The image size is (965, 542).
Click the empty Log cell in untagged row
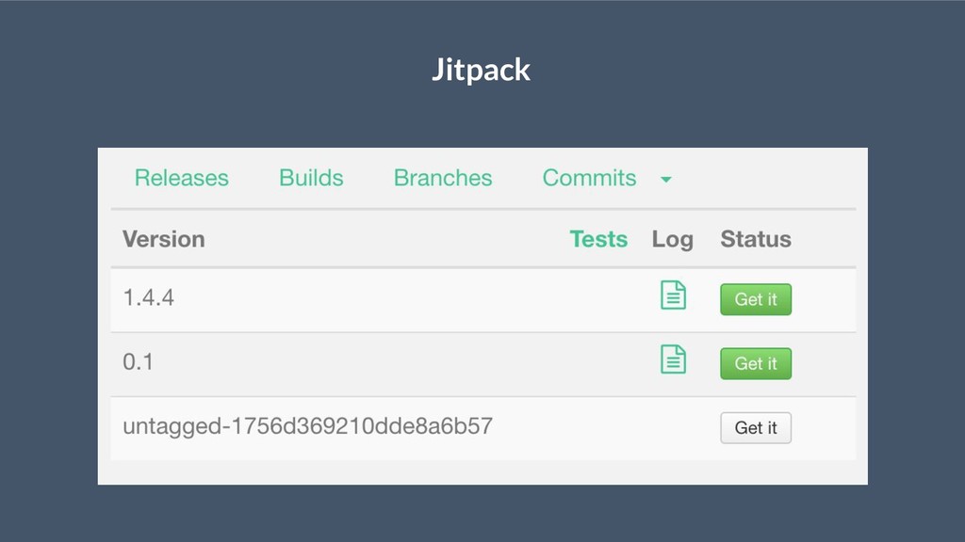tap(673, 428)
